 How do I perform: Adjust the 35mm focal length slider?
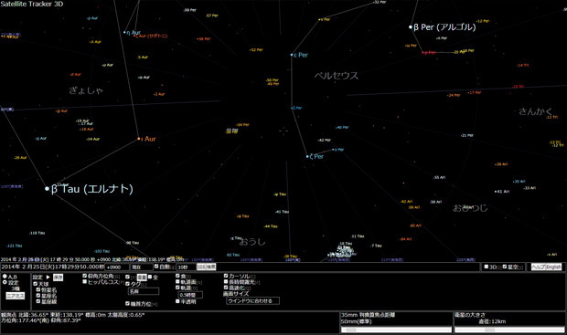point(396,330)
